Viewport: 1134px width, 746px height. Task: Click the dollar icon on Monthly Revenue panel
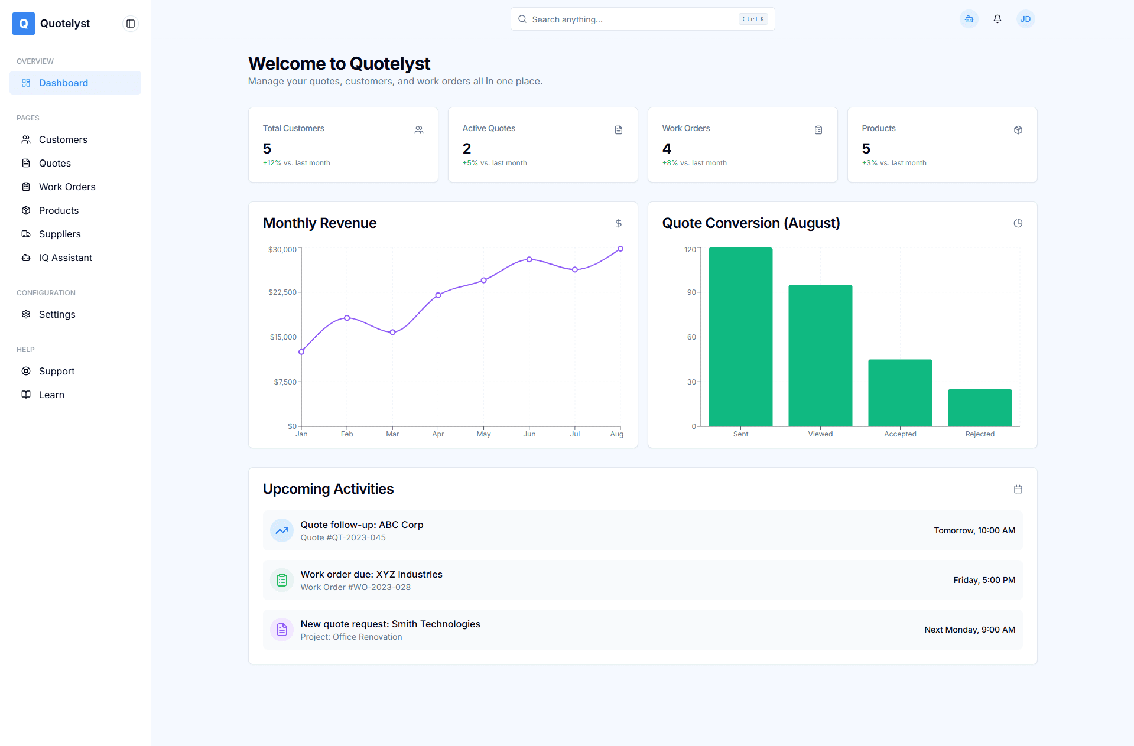[619, 223]
